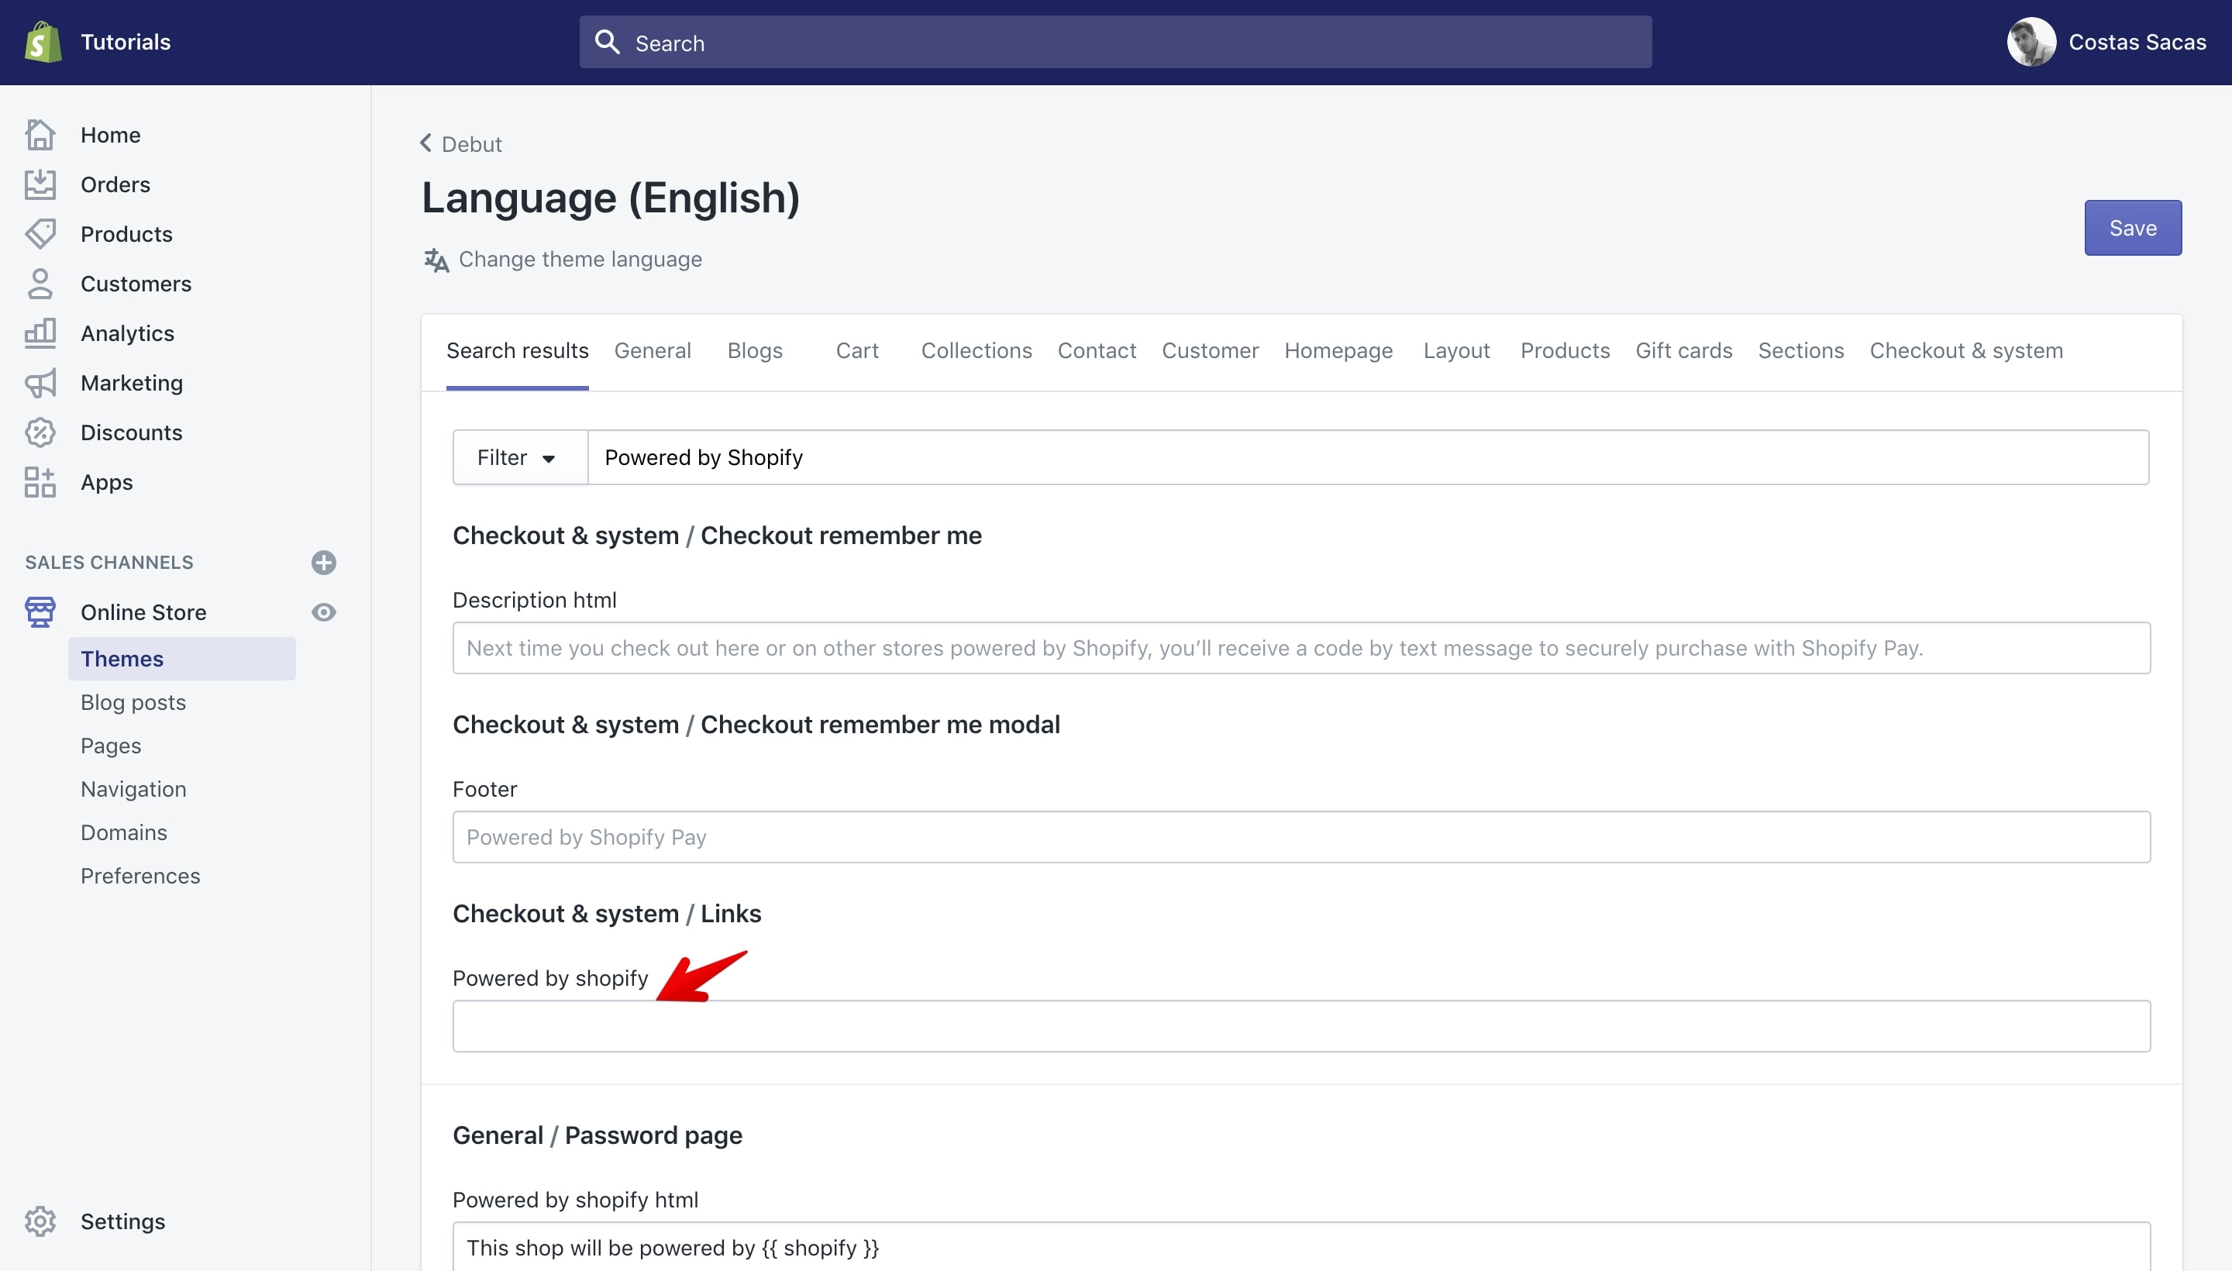Select Themes under Online Store
Image resolution: width=2232 pixels, height=1271 pixels.
click(x=181, y=659)
